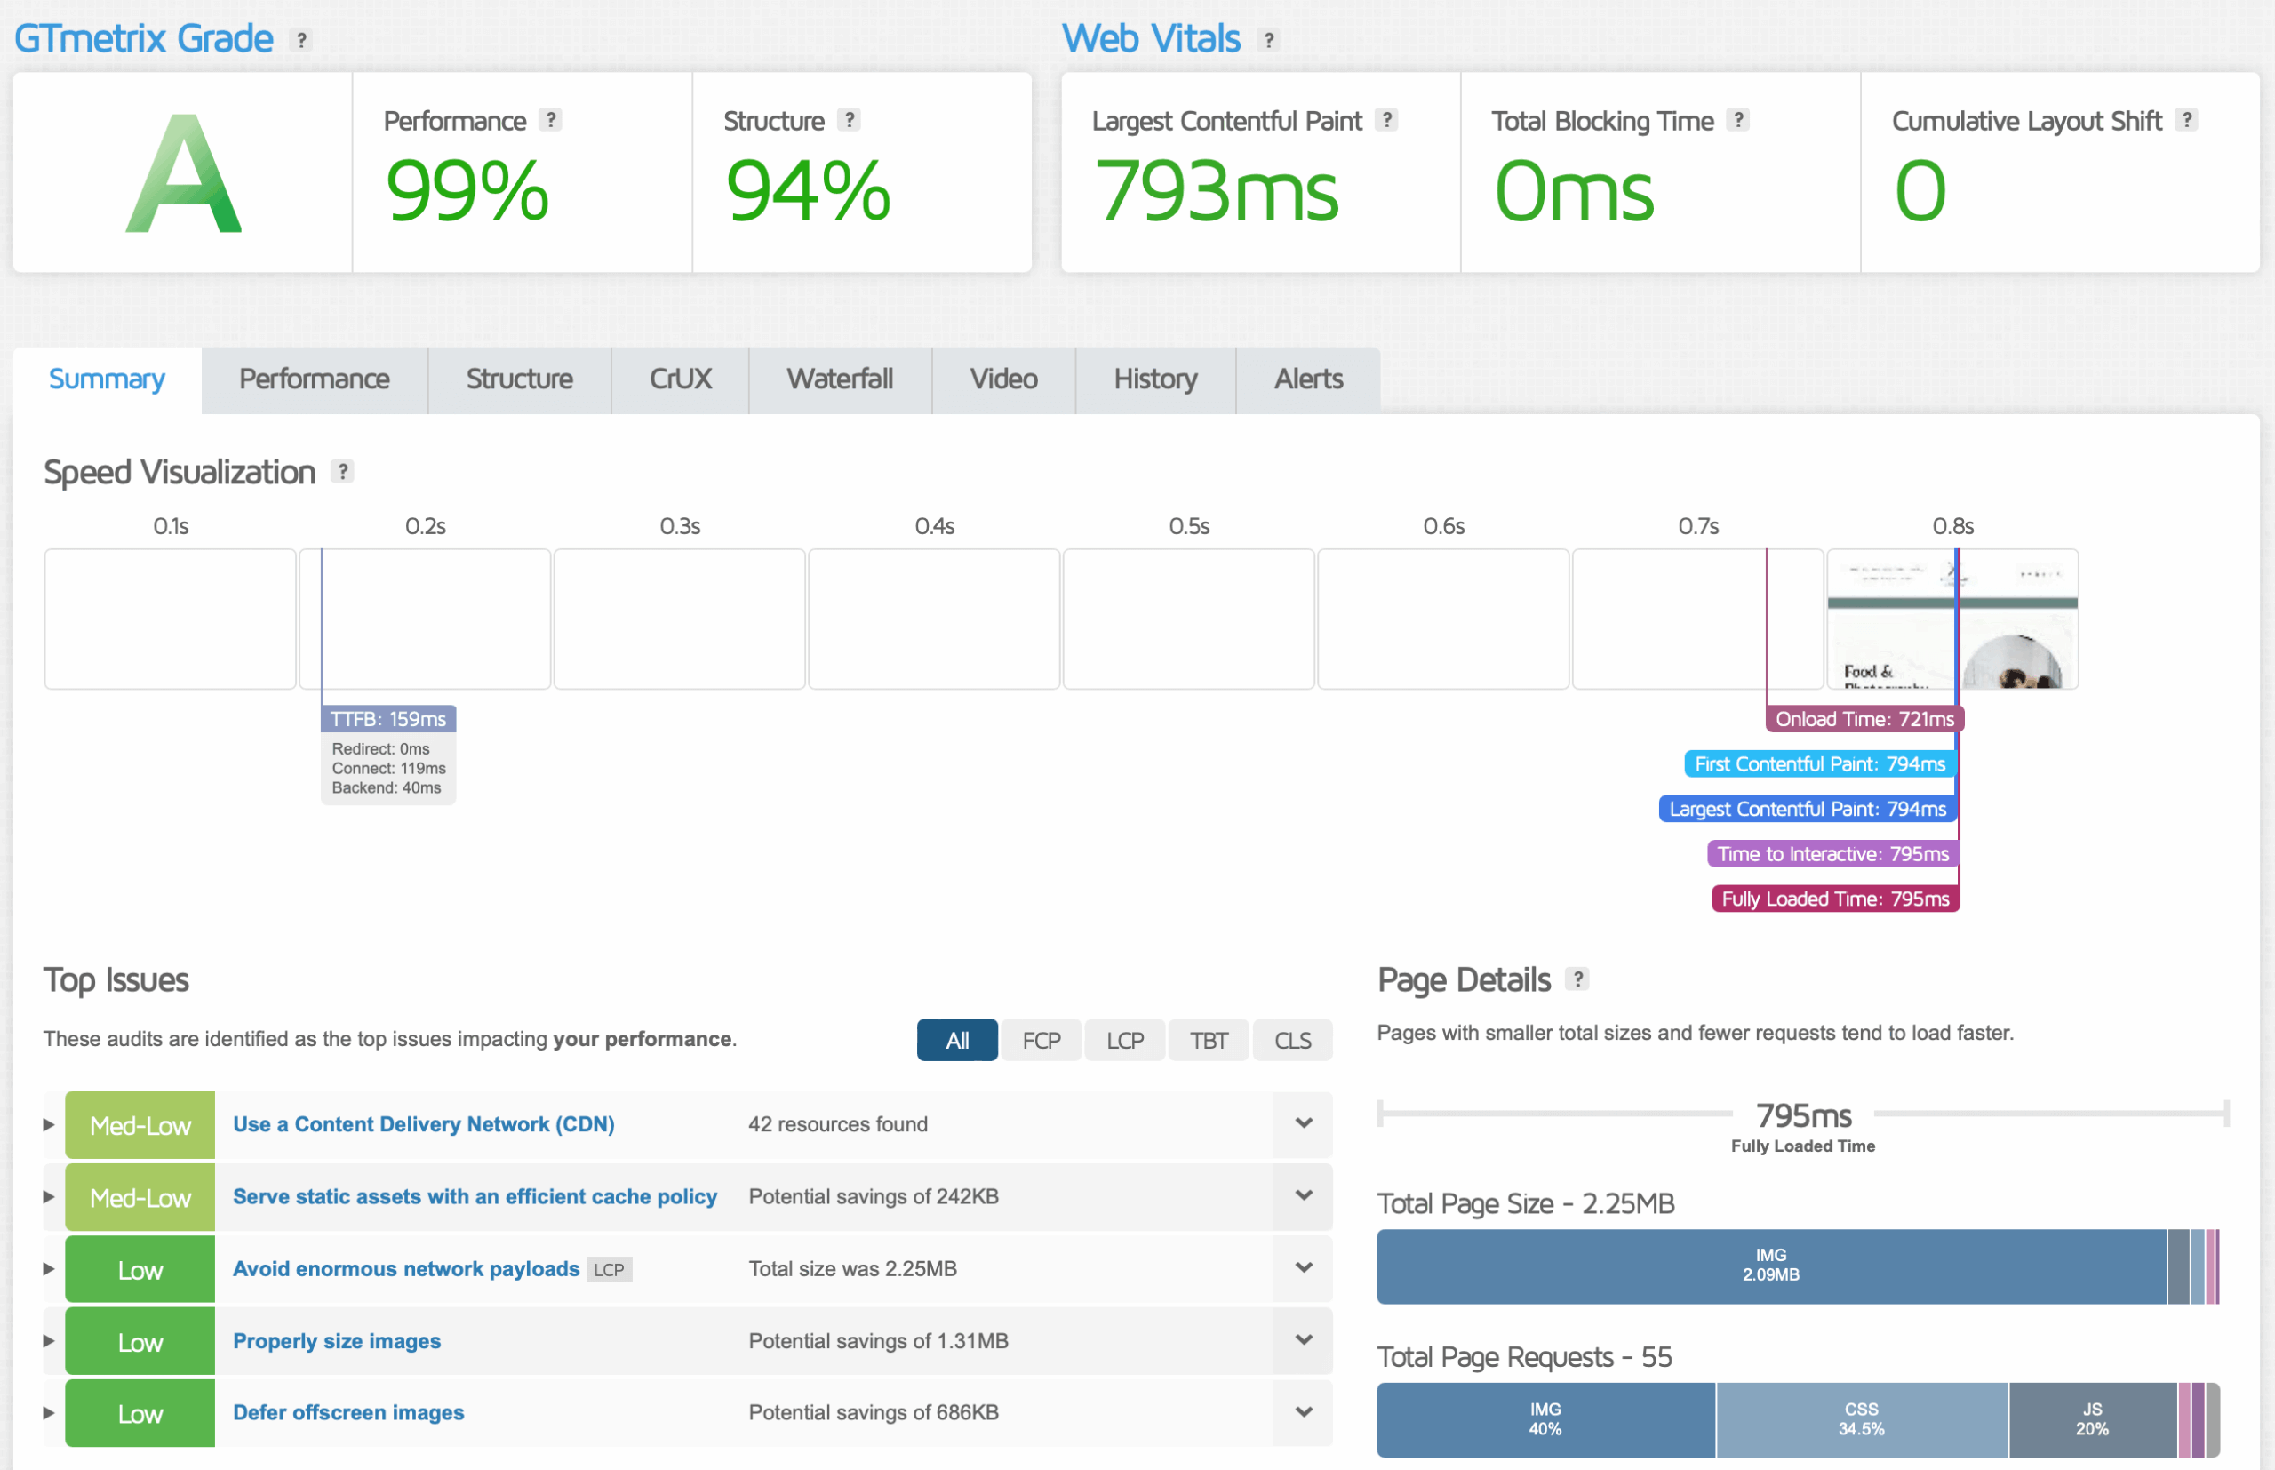Screen dimensions: 2275x1470
Task: Expand the Properly size images issue
Action: (1304, 1340)
